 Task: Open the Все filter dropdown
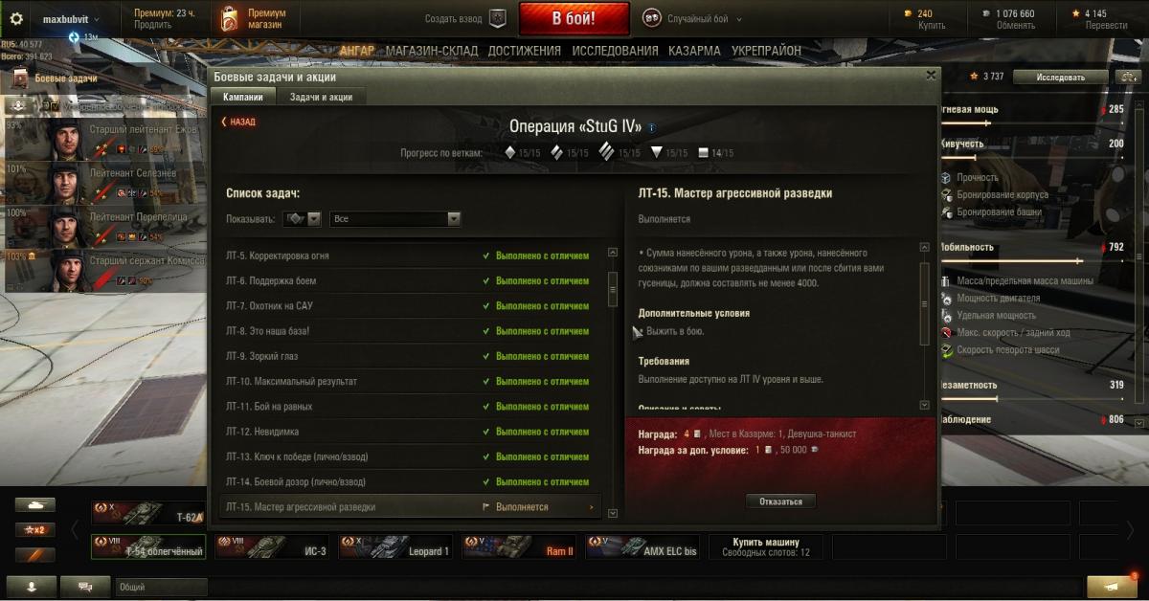click(395, 219)
